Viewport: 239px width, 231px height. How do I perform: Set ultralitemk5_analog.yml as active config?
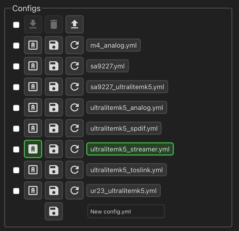[x=33, y=107]
